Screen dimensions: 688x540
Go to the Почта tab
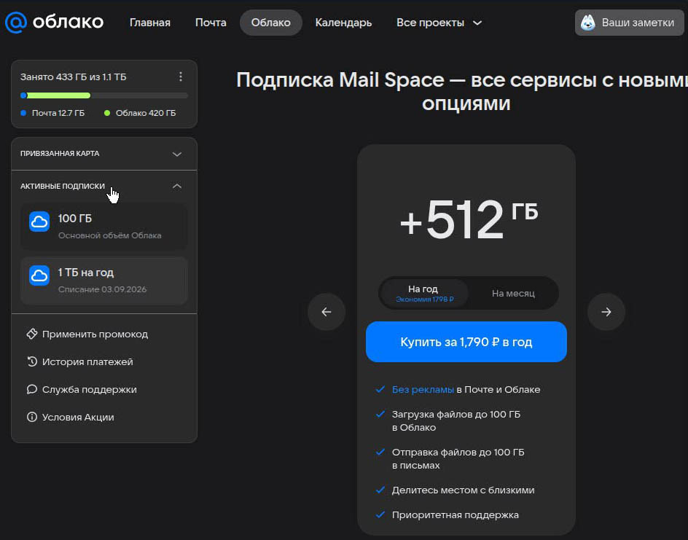[211, 23]
